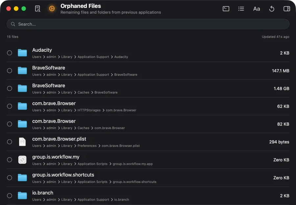
Task: Click HTTPStorages in com.brave.Browser path
Action: pyautogui.click(x=89, y=110)
